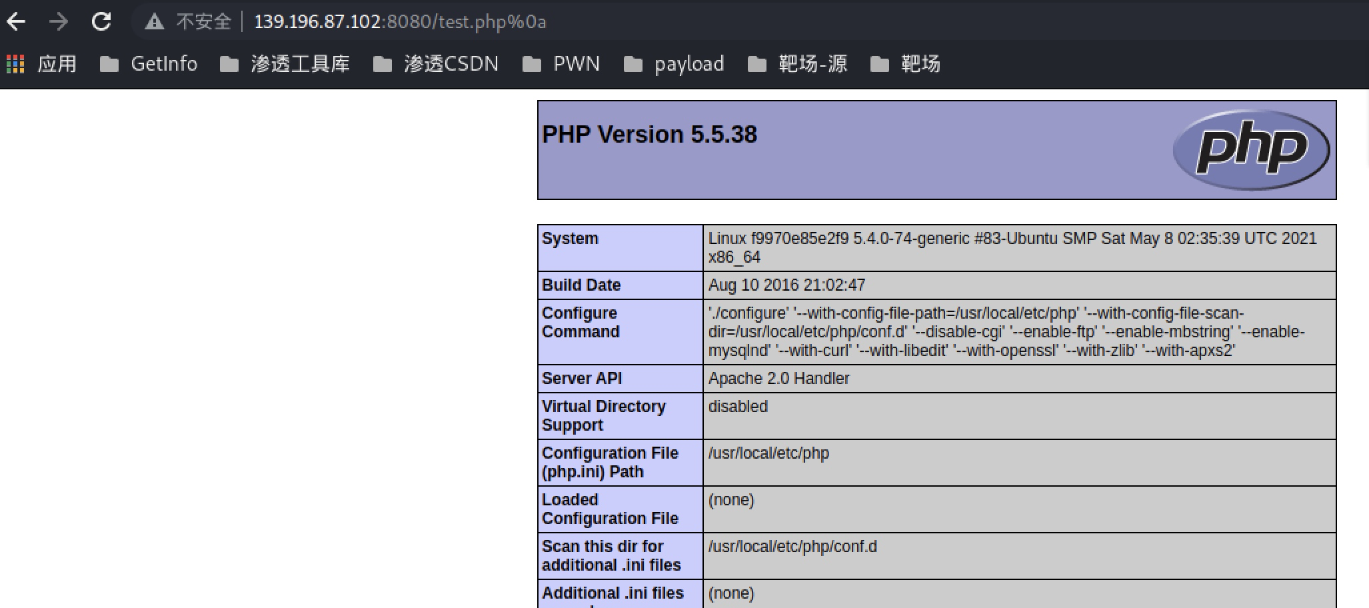Open the GetInfo bookmark folder
Screen dimensions: 1369x608
(x=149, y=64)
